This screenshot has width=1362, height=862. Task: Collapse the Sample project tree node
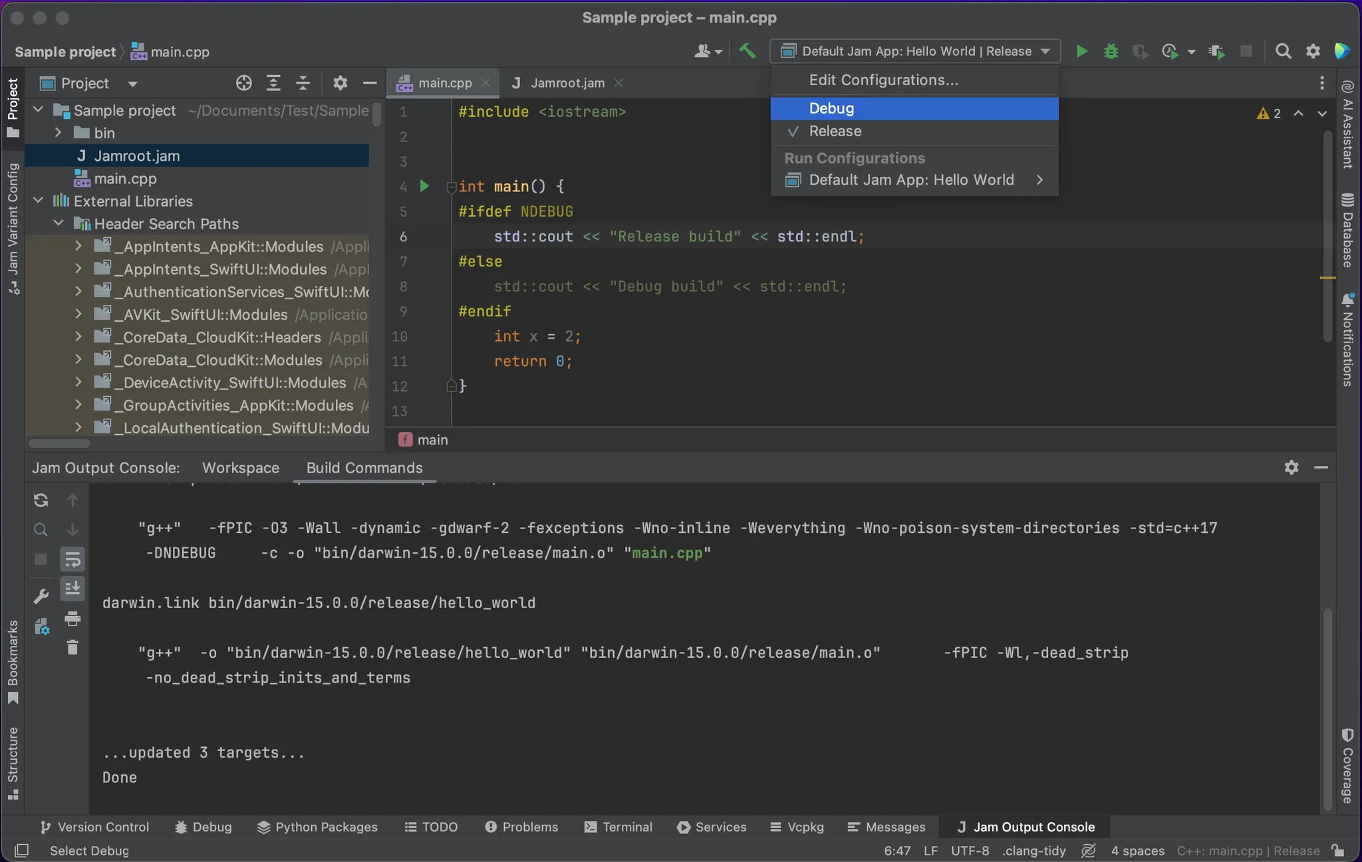tap(39, 110)
